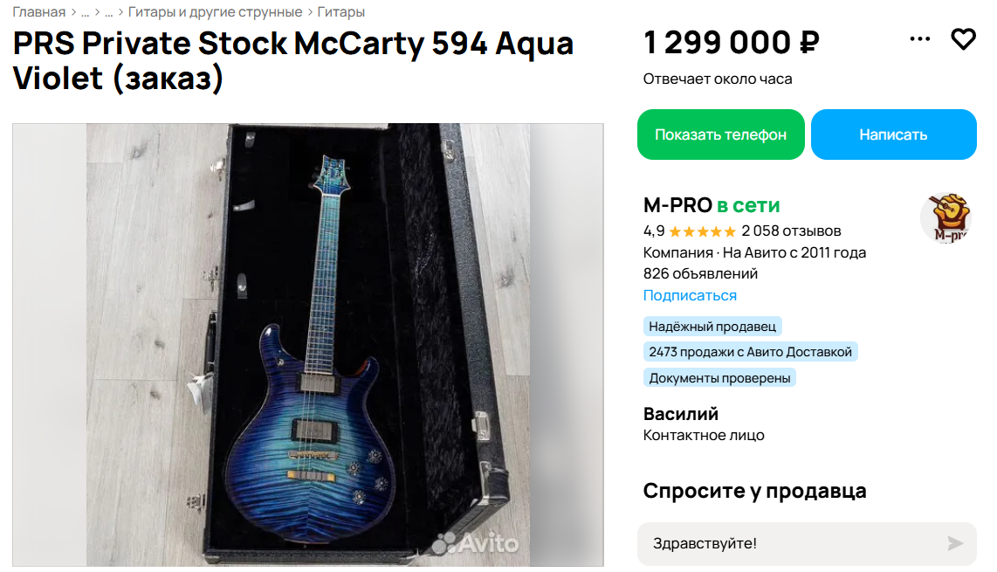Click the five-star rating icons
This screenshot has width=997, height=572.
(x=703, y=231)
